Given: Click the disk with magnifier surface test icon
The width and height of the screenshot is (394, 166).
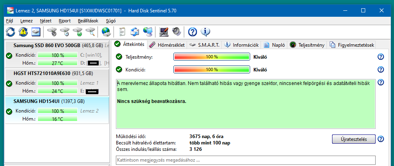Looking at the screenshot, I should point(90,32).
